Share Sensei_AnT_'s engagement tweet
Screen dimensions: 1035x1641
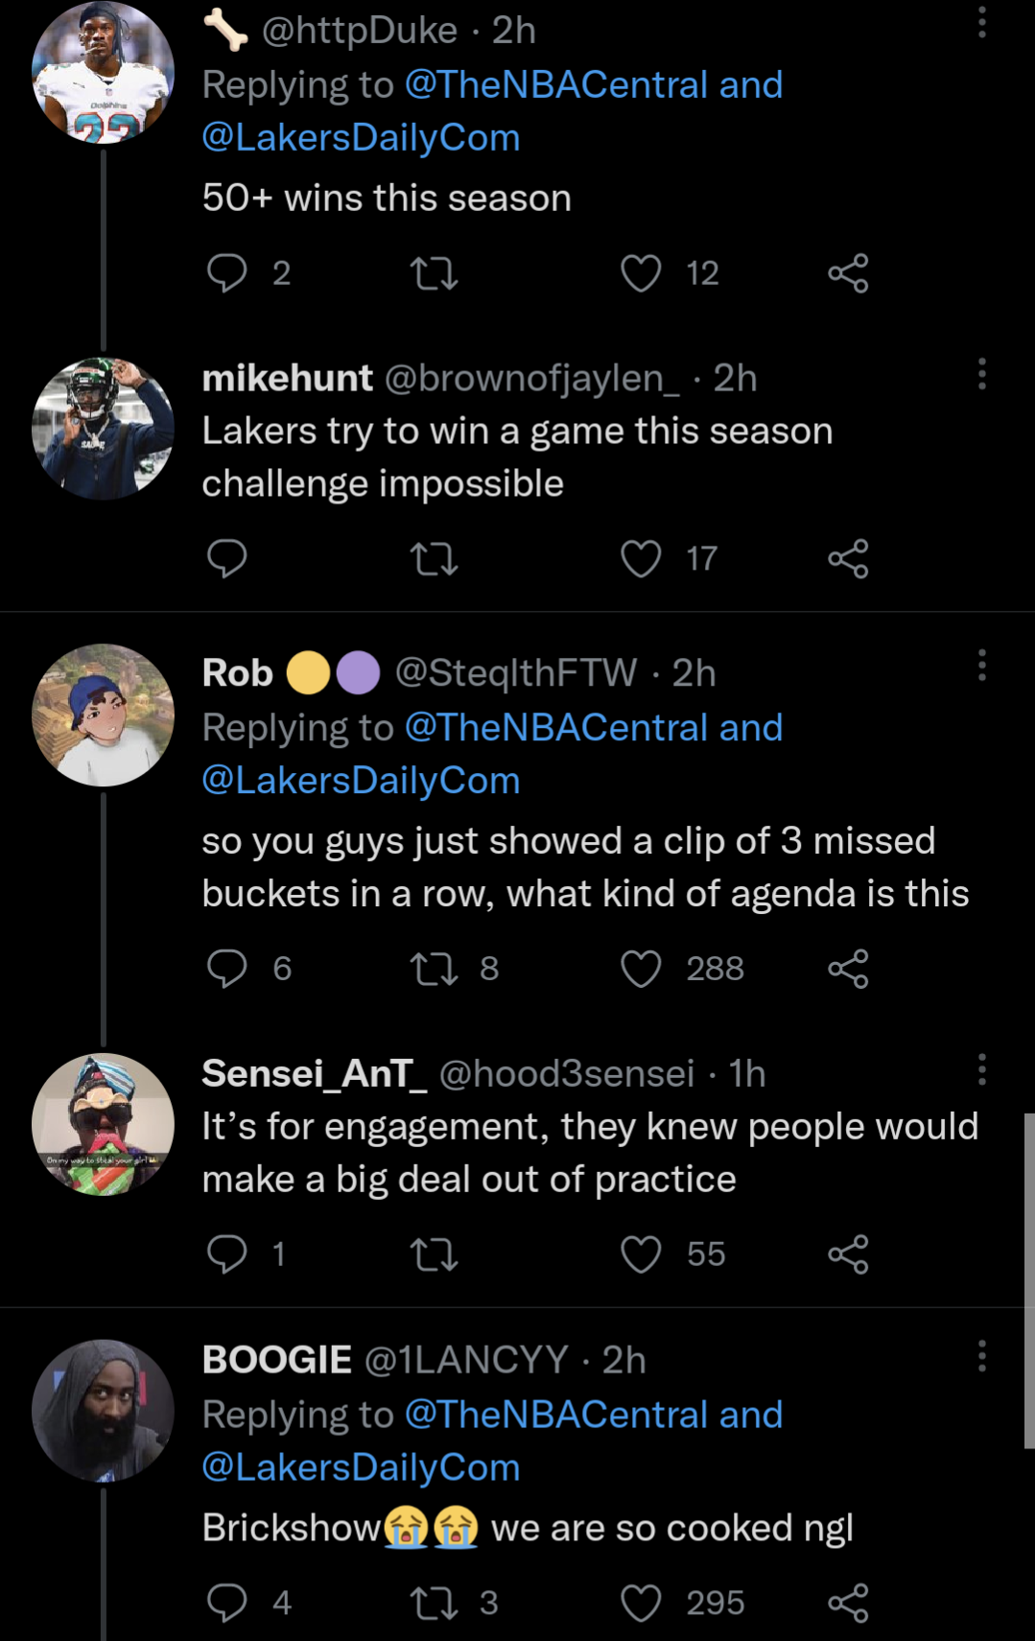tap(848, 1254)
